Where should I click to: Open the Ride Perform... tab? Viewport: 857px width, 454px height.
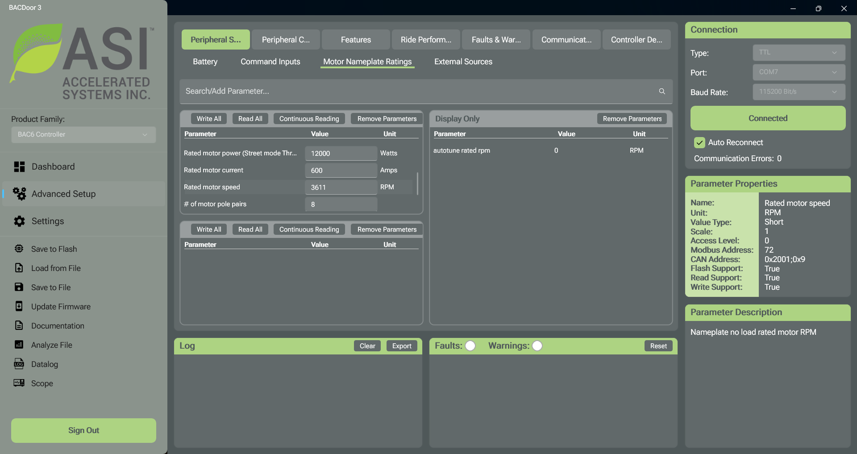[x=426, y=40]
